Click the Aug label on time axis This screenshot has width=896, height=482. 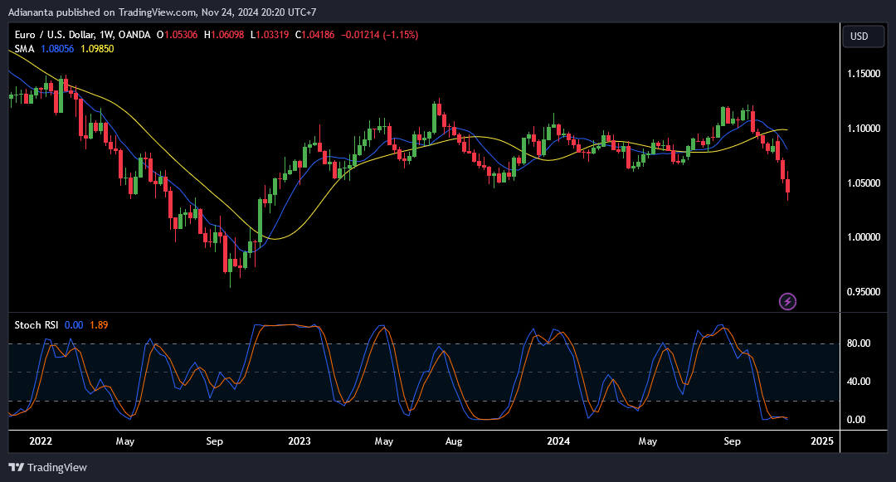tap(454, 441)
